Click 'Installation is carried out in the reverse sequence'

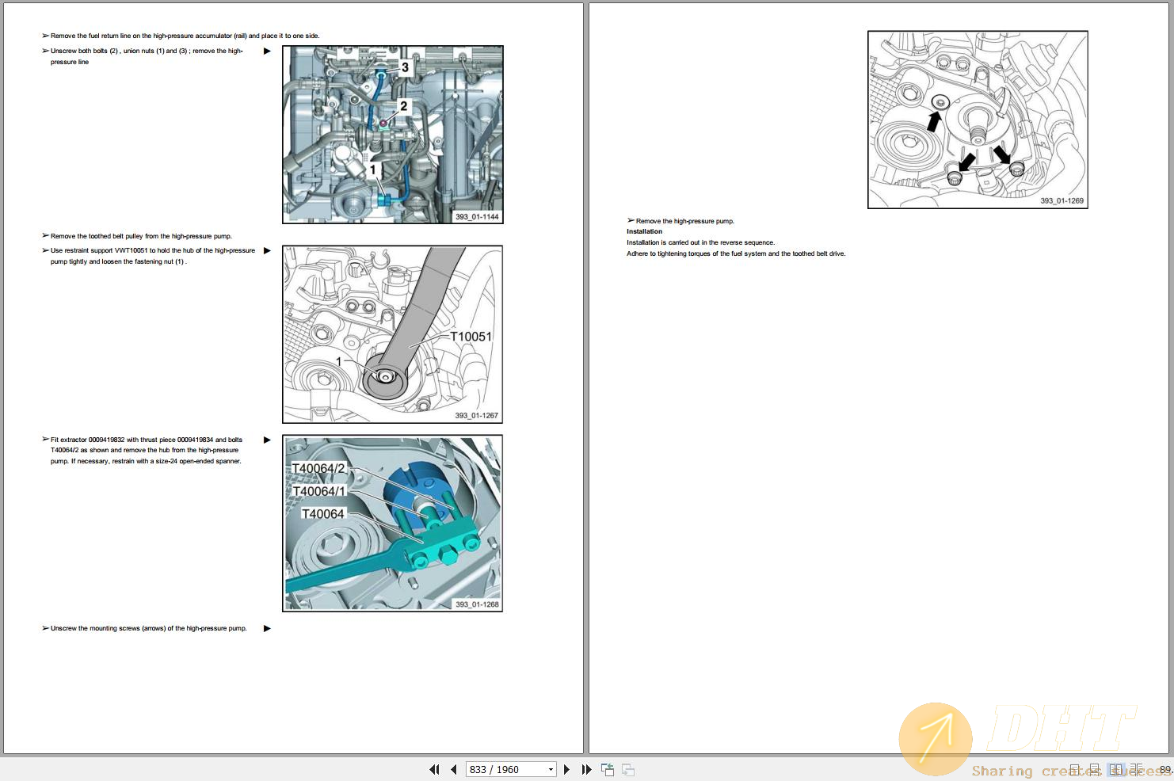click(701, 242)
